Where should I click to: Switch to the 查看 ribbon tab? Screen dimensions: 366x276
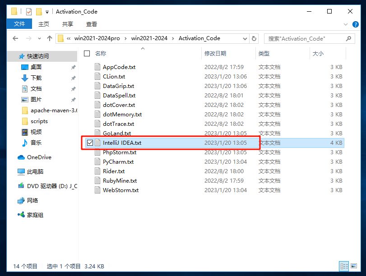[x=92, y=24]
